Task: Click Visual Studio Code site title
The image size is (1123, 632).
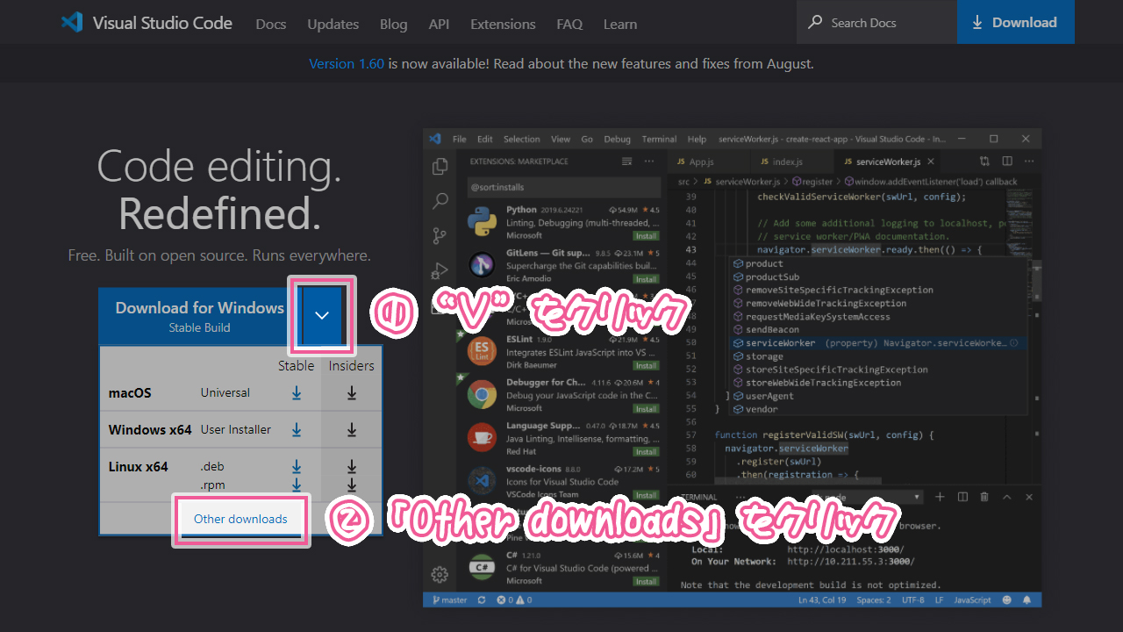Action: click(x=162, y=23)
